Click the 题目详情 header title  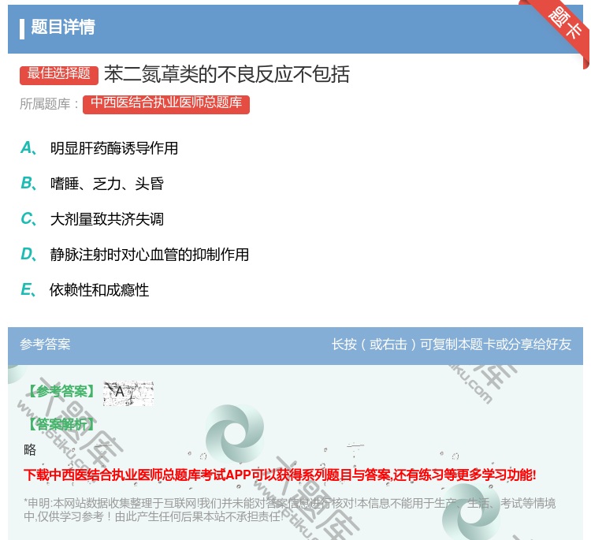click(x=63, y=27)
